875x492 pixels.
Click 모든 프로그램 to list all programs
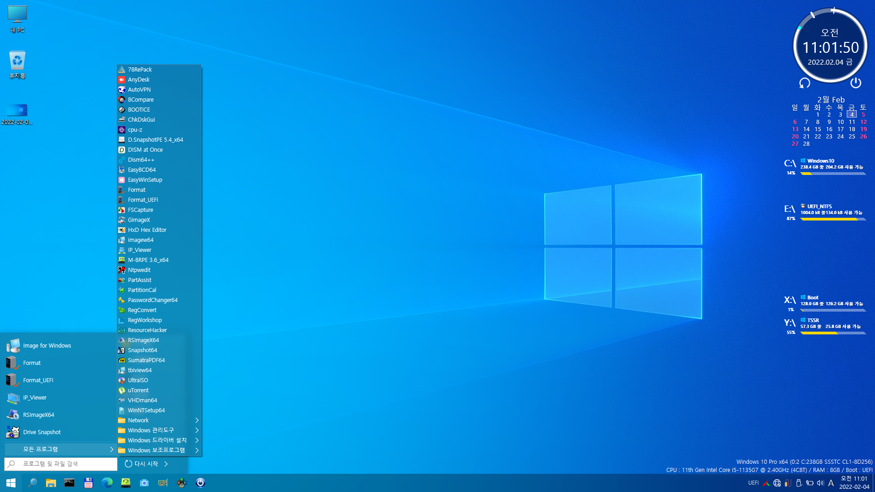60,449
